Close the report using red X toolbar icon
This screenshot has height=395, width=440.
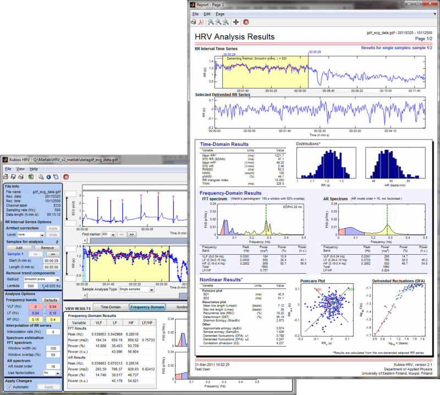tap(246, 22)
